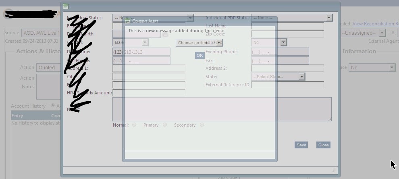Click the External Reference ID field
Image resolution: width=399 pixels, height=179 pixels.
(287, 85)
